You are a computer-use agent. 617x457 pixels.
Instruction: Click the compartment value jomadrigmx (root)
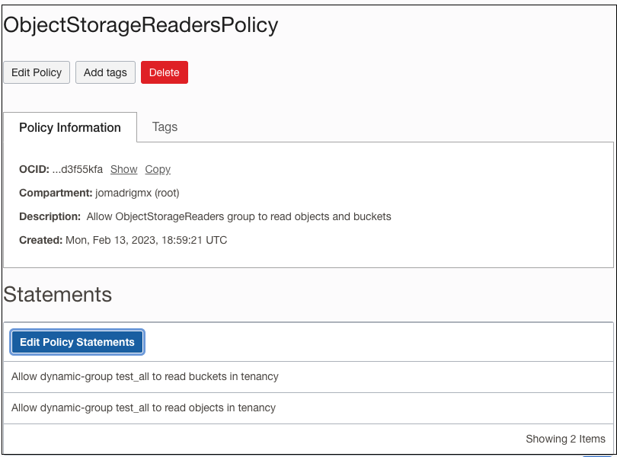[137, 193]
